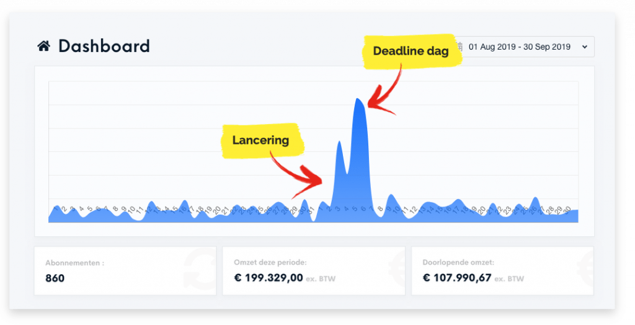Click the calendar icon by the date range
Viewport: 635px width, 325px height.
[x=460, y=46]
